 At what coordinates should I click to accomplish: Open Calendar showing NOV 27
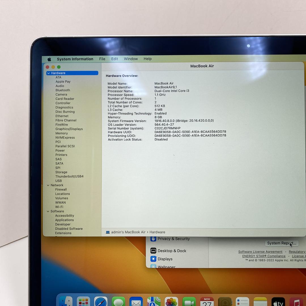coord(207,301)
